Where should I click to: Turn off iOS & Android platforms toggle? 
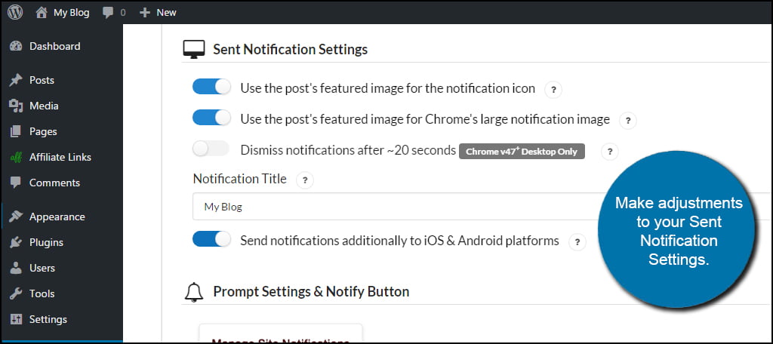[211, 239]
